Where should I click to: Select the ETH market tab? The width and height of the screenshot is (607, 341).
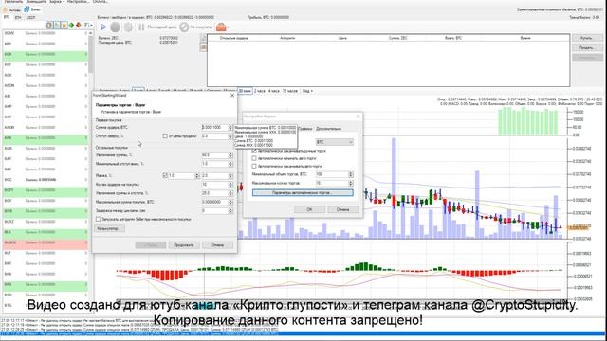coord(18,17)
